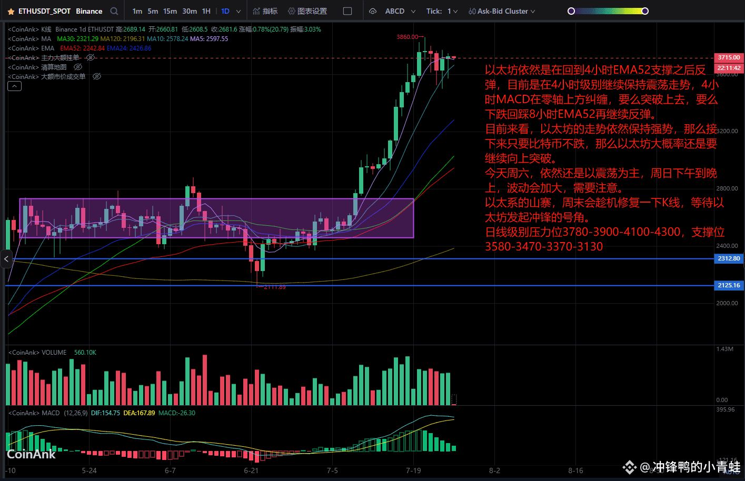745x481 pixels.
Task: Click the MA120: 2196.31 legend value
Action: [x=123, y=39]
